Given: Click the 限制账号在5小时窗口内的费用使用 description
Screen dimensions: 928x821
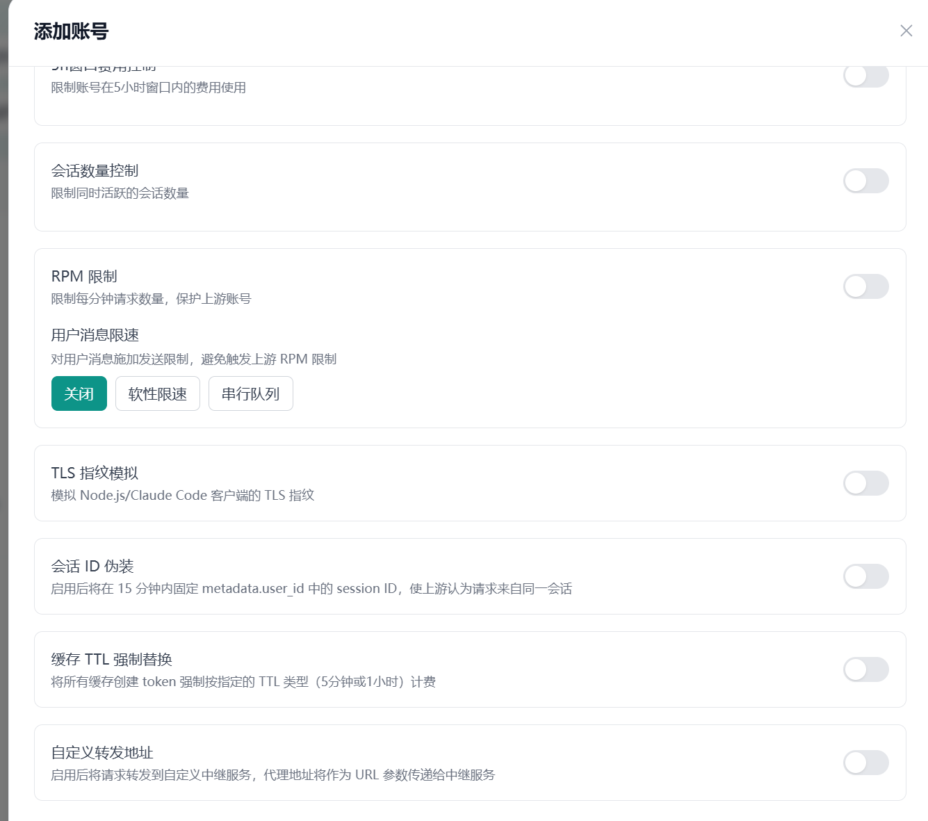Looking at the screenshot, I should (x=149, y=88).
